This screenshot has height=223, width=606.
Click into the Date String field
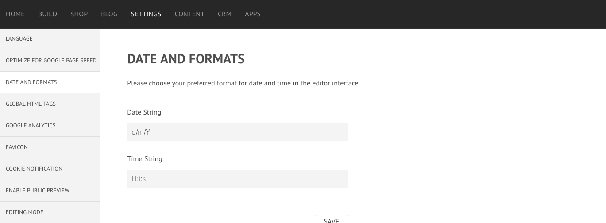[238, 132]
